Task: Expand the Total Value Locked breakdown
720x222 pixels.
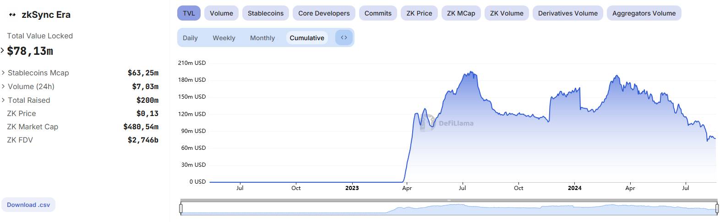Action: (x=2, y=50)
